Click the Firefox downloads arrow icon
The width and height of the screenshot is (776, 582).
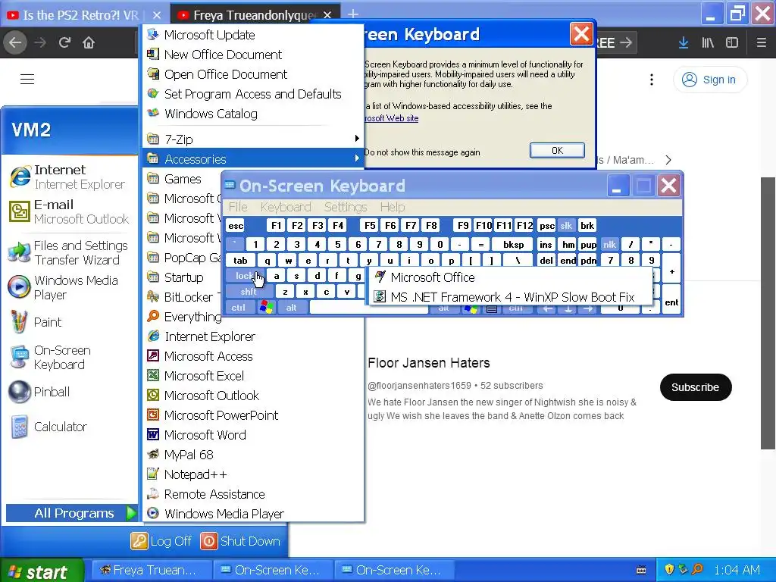pyautogui.click(x=684, y=42)
